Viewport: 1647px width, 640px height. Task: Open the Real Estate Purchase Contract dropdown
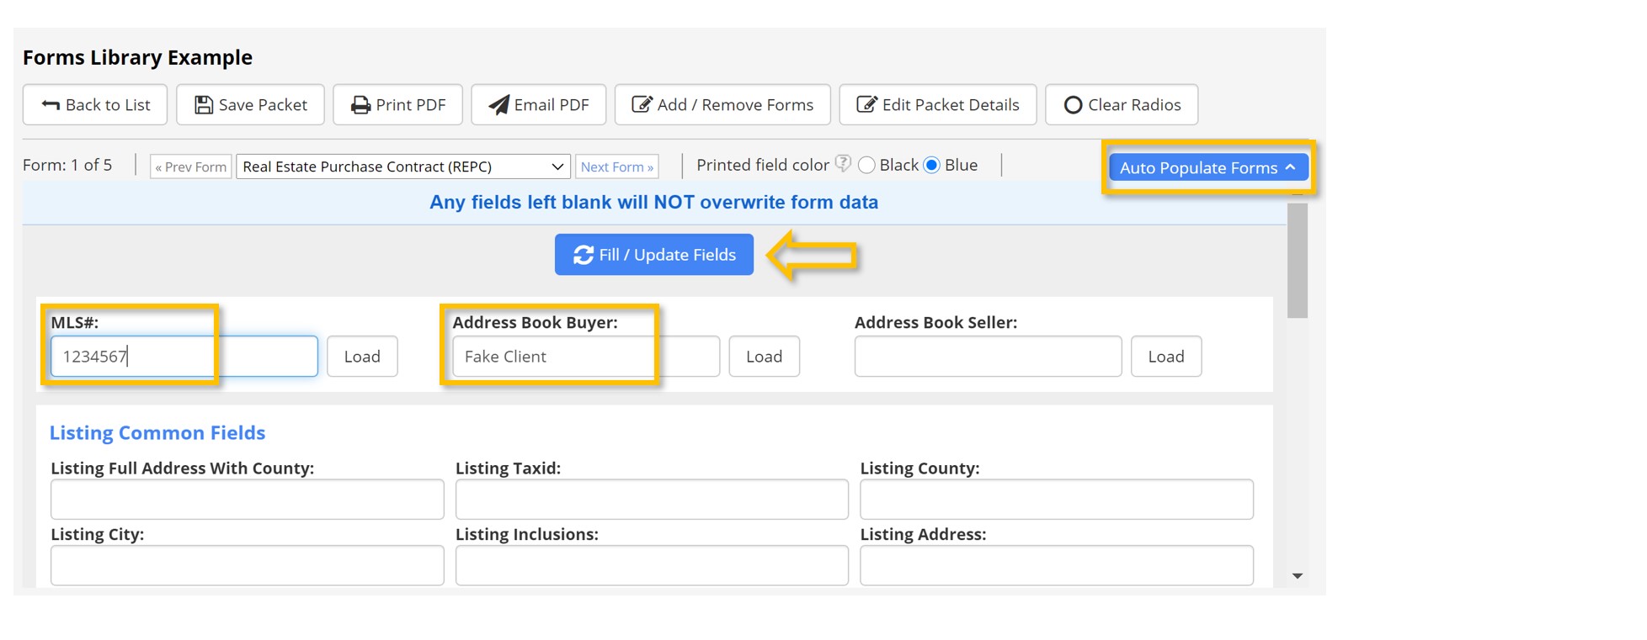click(x=403, y=167)
